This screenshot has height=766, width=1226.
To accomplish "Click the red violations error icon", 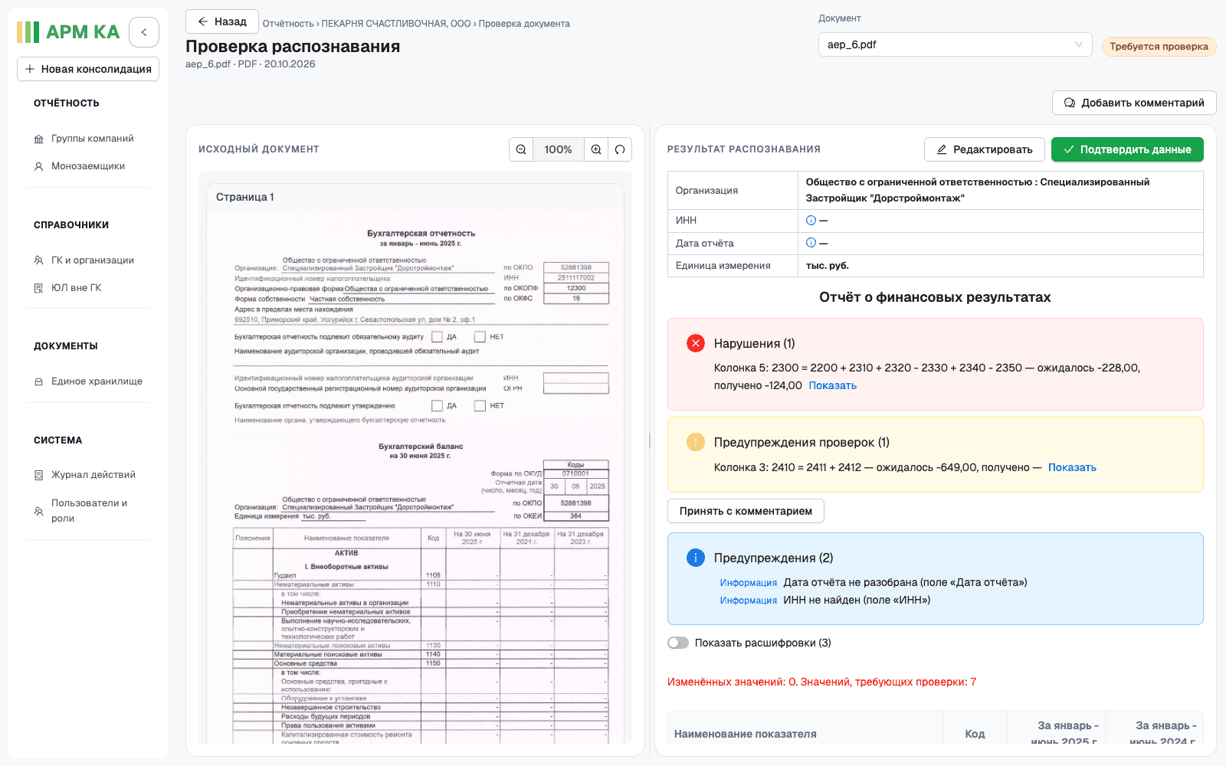I will (x=696, y=343).
